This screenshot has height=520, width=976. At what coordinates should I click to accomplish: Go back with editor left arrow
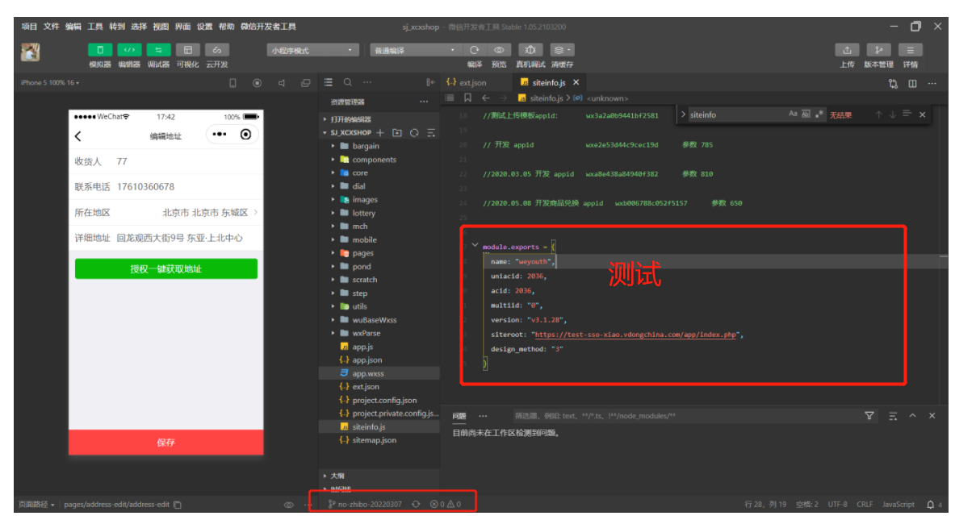[x=486, y=98]
